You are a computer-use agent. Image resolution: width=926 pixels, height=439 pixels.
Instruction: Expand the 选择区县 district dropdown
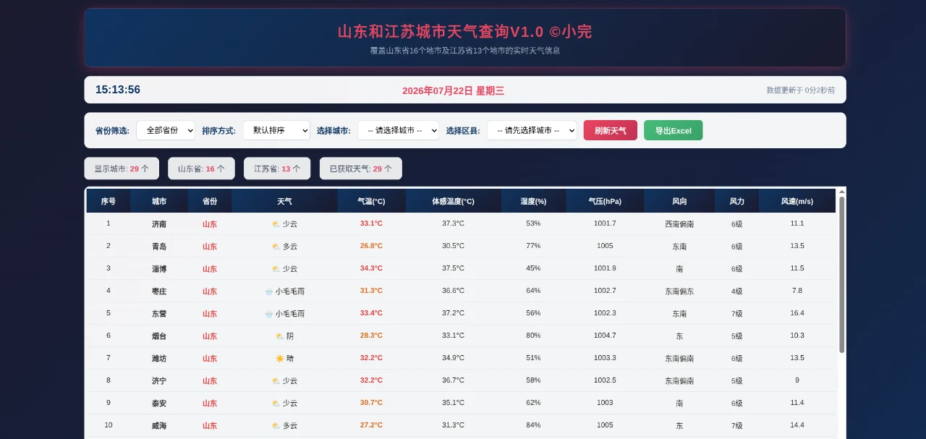tap(532, 130)
